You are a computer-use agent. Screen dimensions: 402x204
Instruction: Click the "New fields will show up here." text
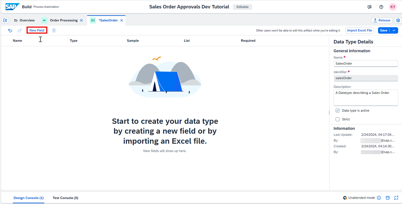point(165,151)
